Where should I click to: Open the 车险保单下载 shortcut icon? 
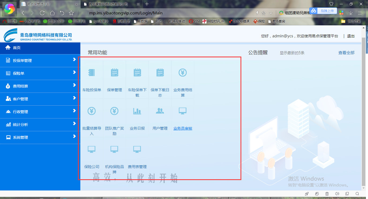point(137,73)
